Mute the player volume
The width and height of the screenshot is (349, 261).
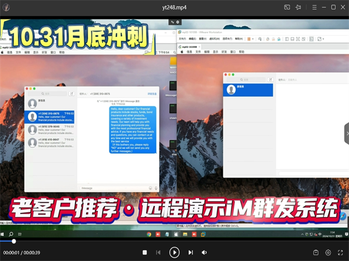pos(204,252)
